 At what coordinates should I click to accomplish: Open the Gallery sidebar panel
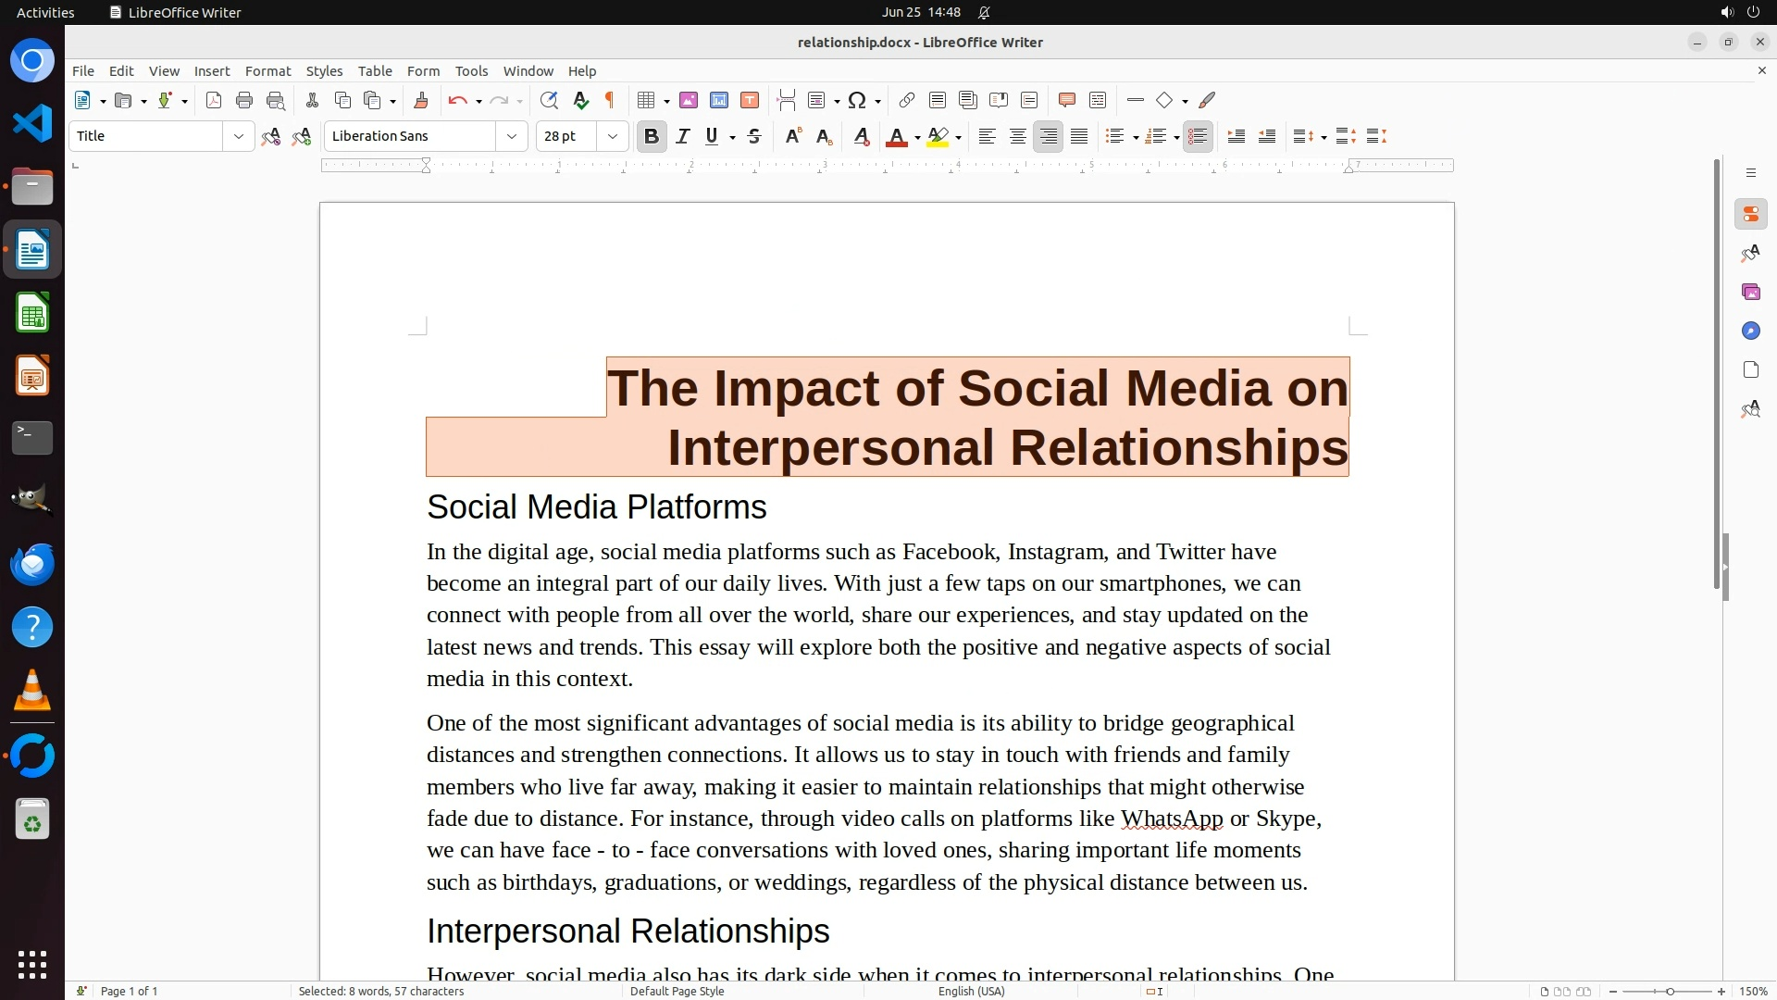click(1750, 293)
